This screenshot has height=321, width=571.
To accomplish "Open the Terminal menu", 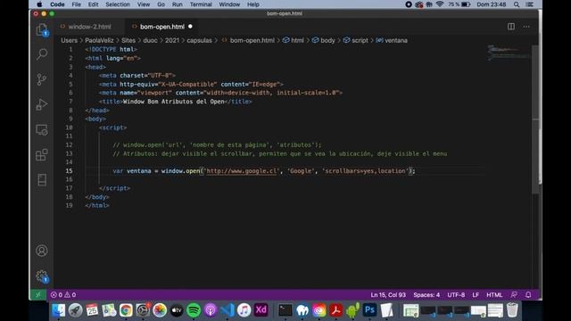I will point(201,4).
